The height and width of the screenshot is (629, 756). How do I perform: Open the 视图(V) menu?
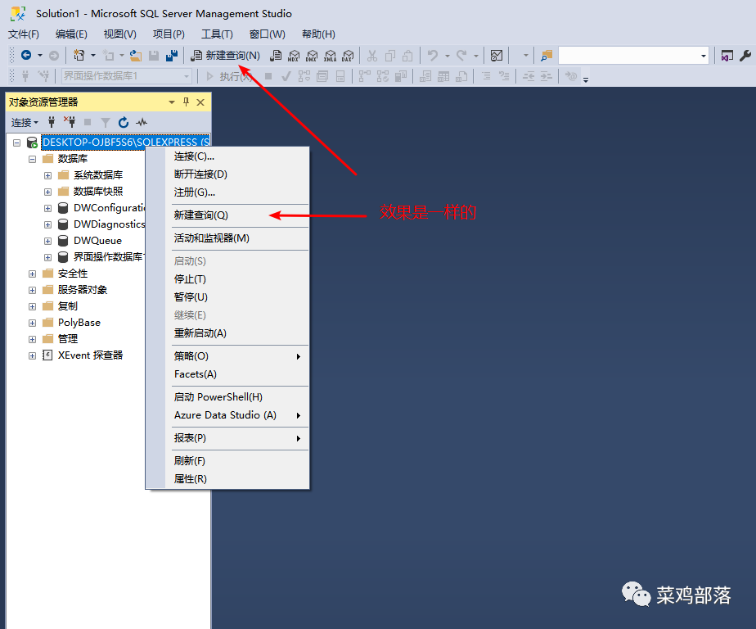(x=119, y=34)
